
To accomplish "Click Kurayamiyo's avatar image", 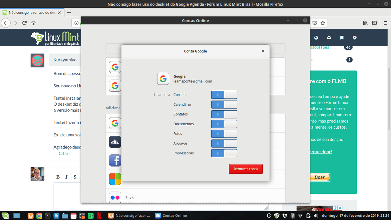I will pyautogui.click(x=38, y=61).
